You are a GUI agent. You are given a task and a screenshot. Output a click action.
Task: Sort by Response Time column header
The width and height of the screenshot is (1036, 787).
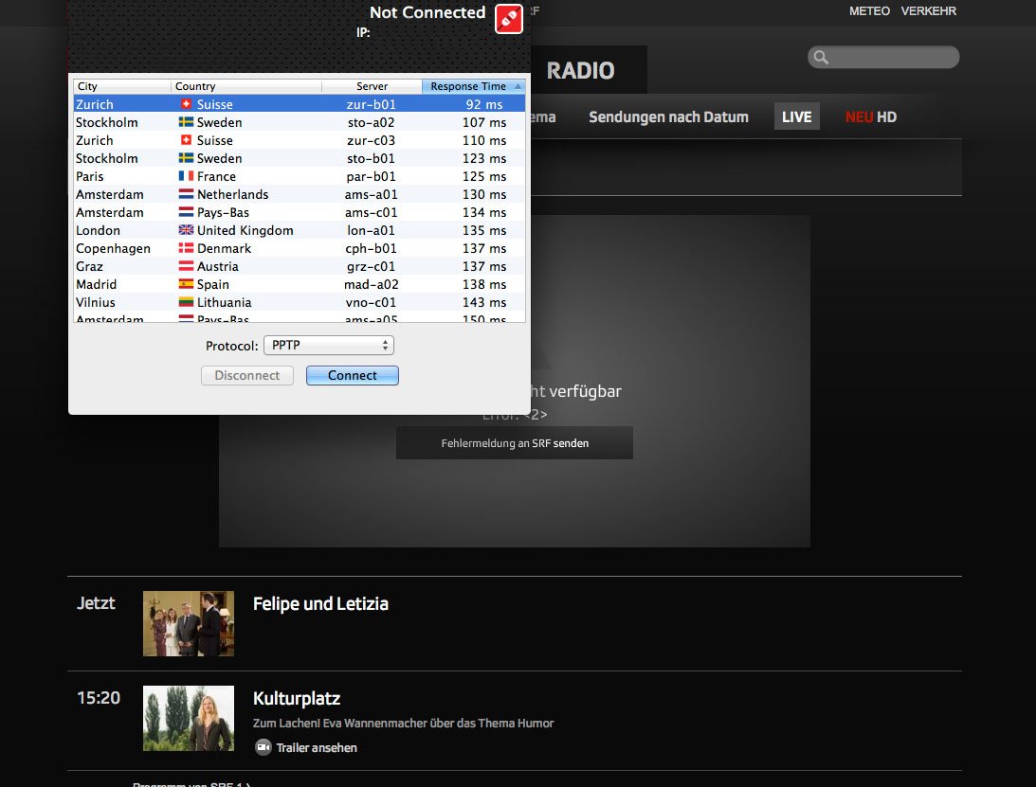[474, 86]
